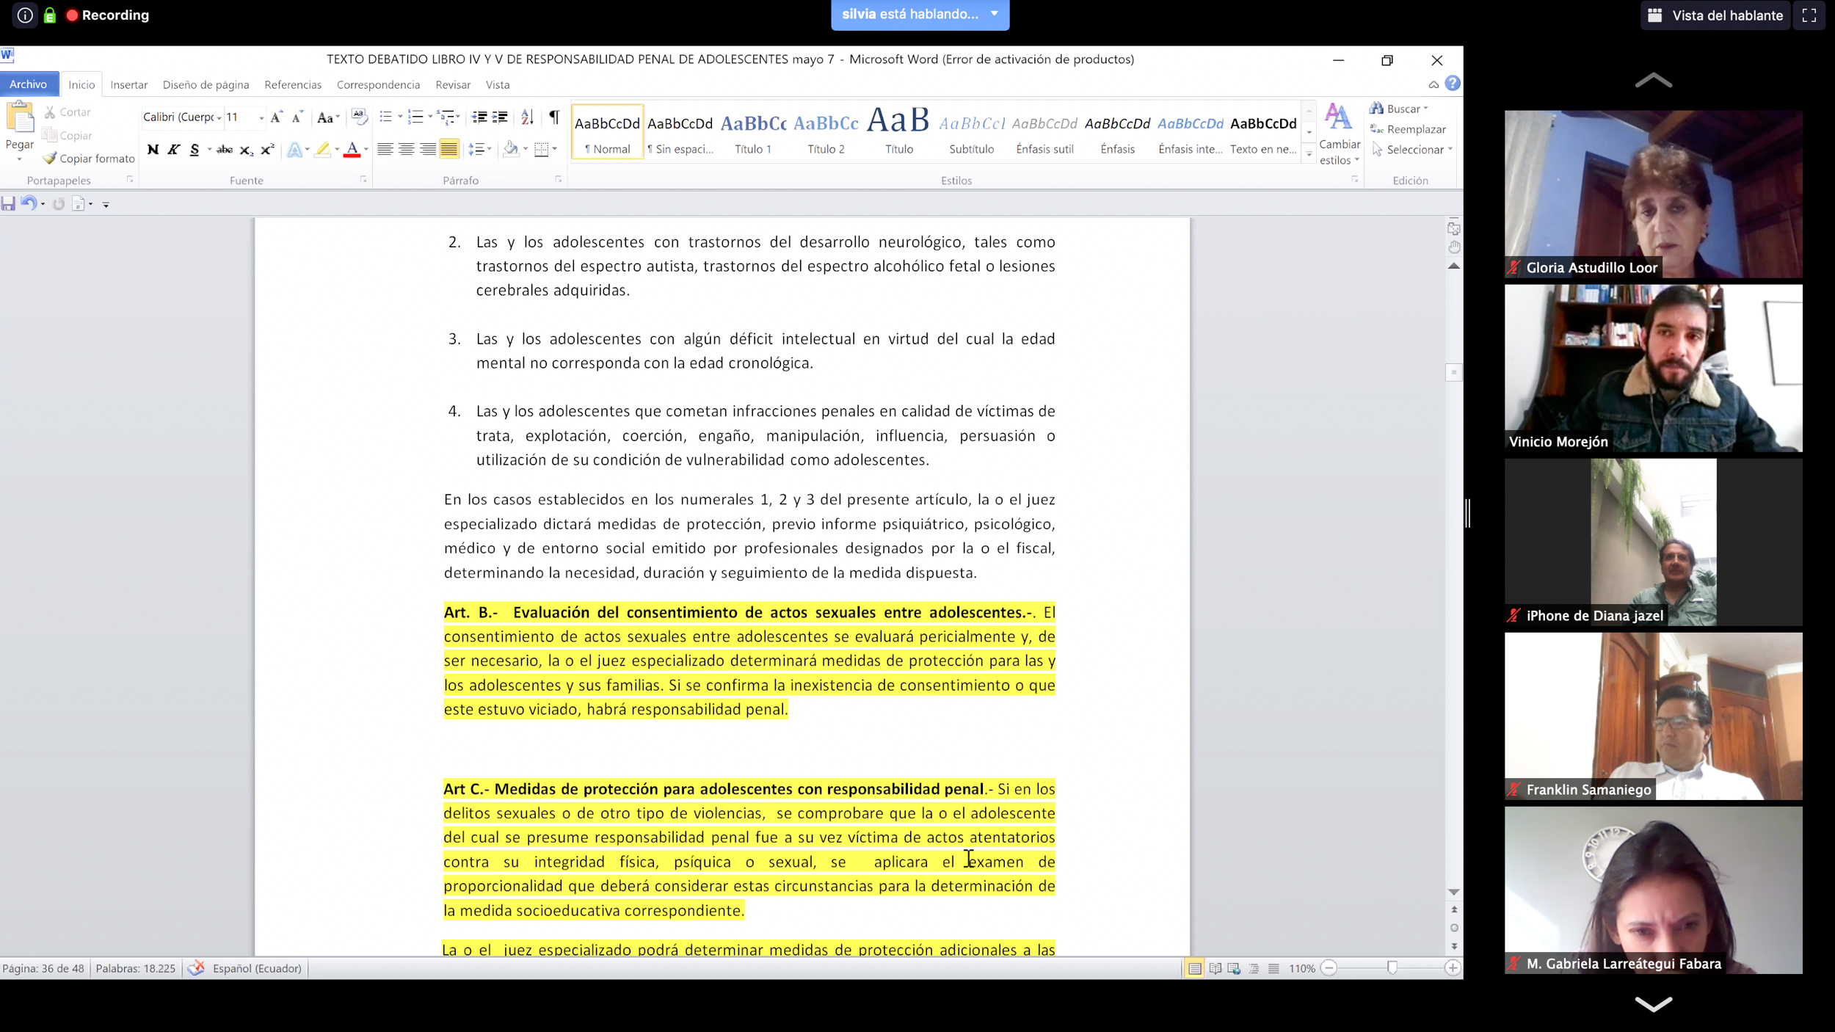Click the shading paint bucket icon

tap(511, 150)
